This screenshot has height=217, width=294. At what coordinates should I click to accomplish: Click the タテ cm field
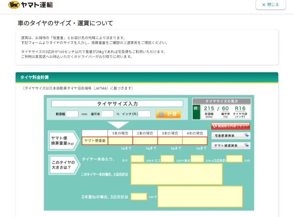coord(137,159)
